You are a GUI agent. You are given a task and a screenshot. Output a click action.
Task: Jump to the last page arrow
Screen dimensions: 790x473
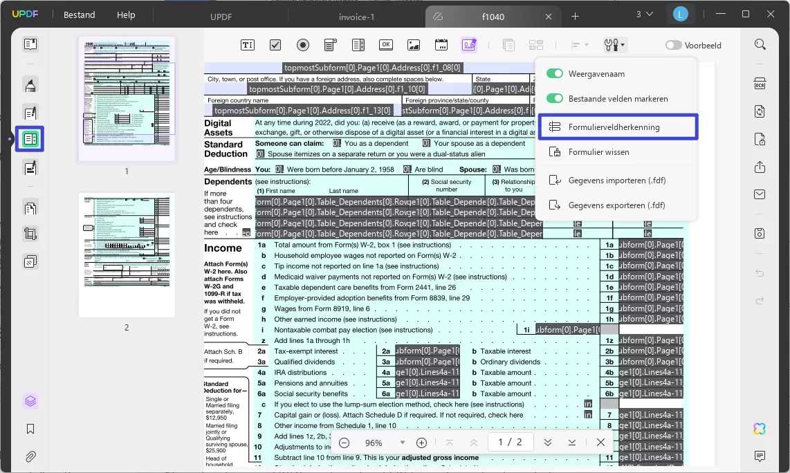point(572,443)
